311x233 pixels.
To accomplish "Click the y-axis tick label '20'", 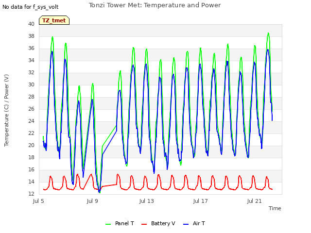I will (31, 145).
